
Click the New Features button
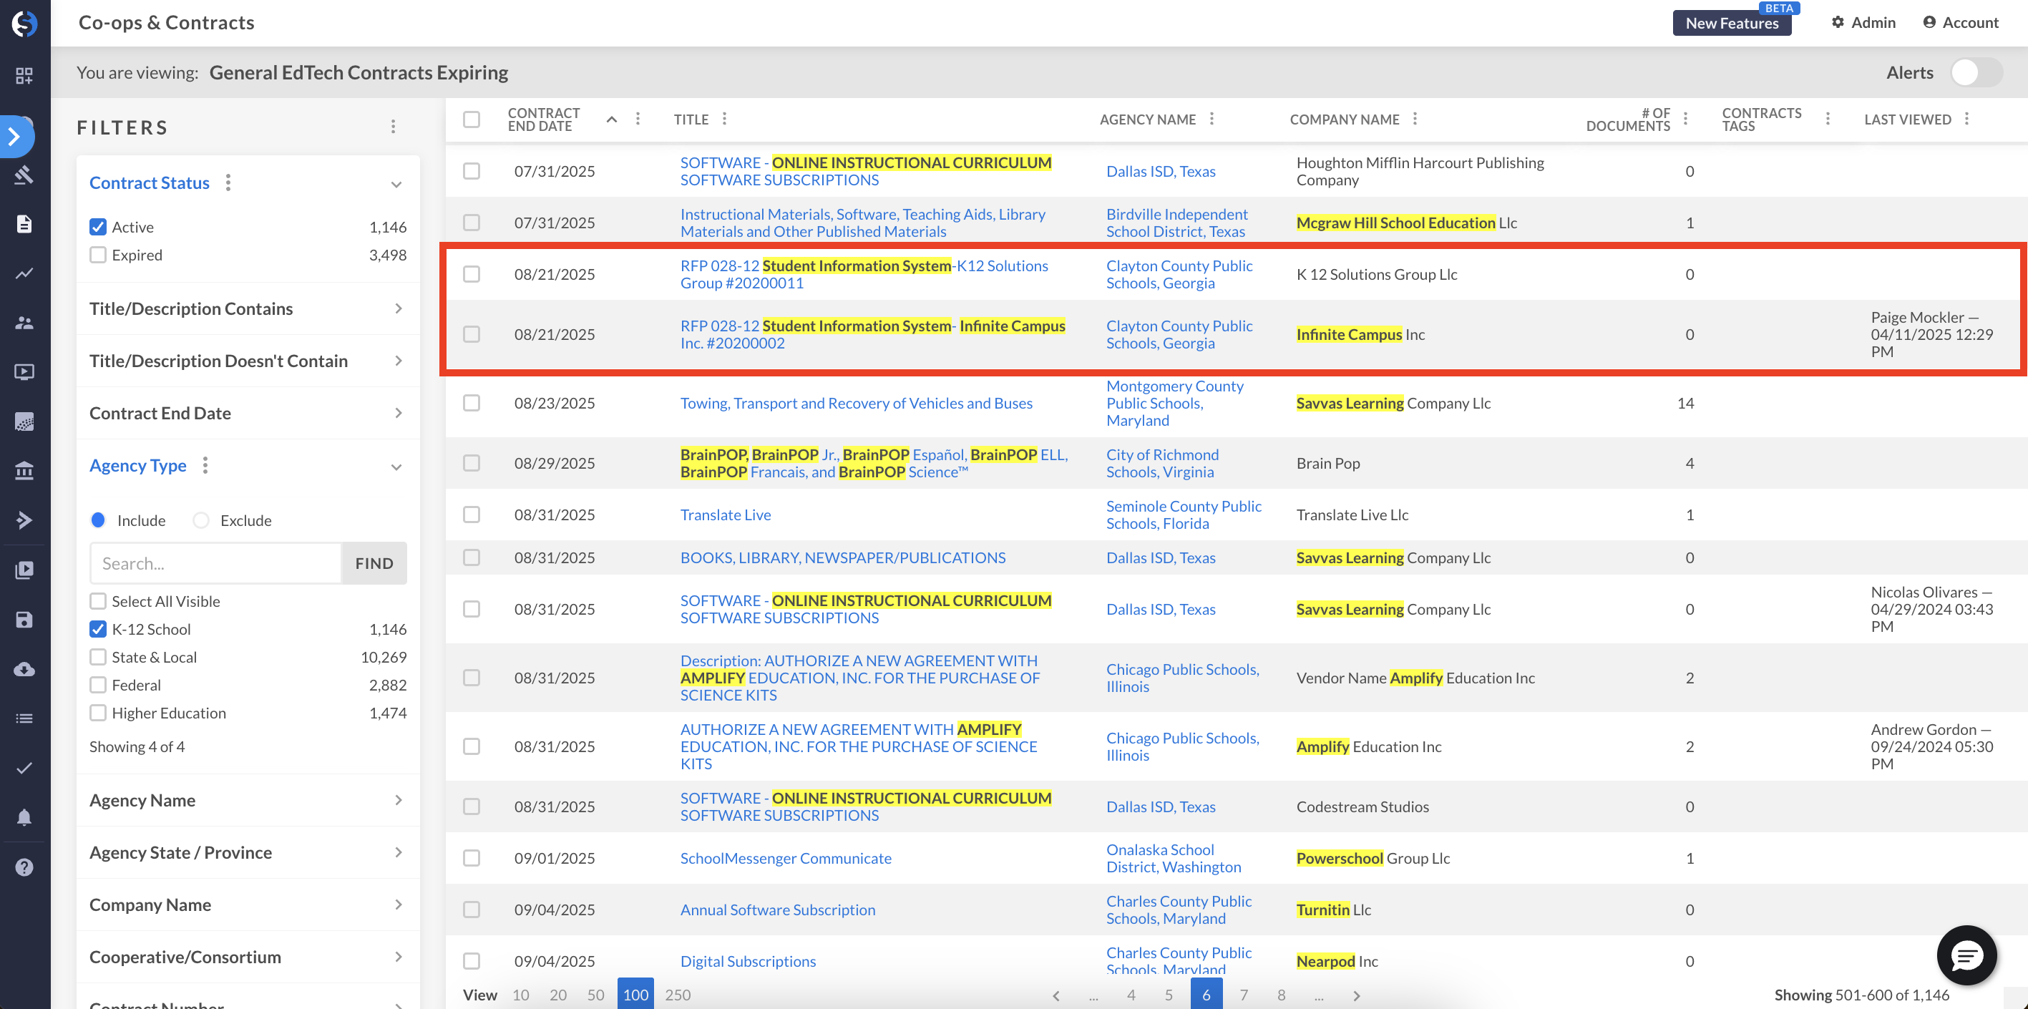coord(1731,23)
